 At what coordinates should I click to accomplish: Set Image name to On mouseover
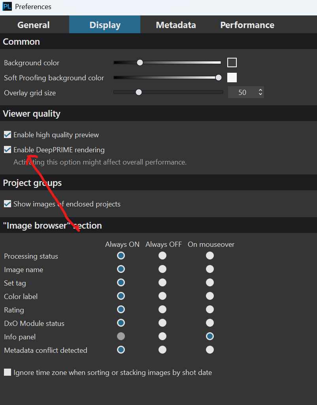click(x=210, y=269)
